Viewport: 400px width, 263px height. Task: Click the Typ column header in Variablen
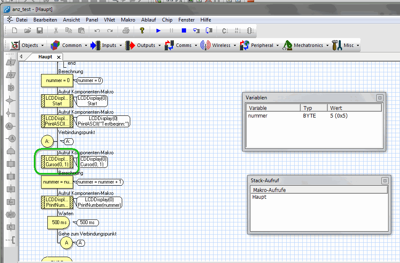pos(313,108)
